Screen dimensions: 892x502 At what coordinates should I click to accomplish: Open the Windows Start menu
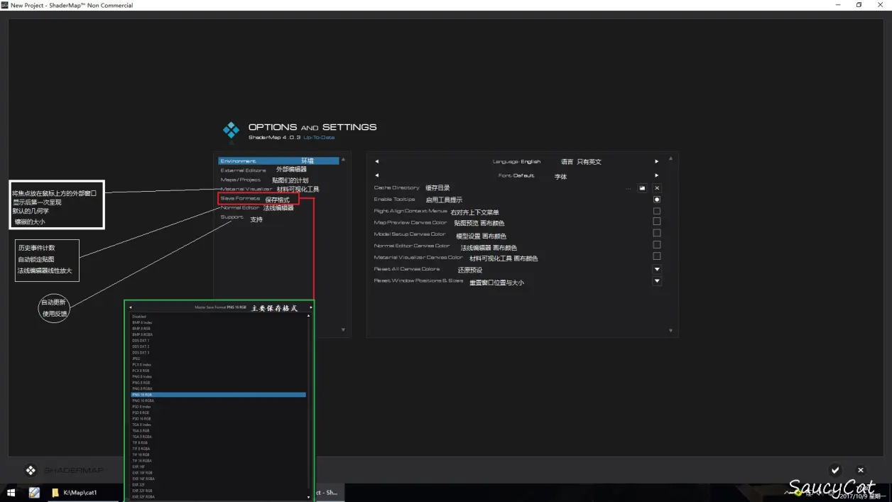click(11, 492)
